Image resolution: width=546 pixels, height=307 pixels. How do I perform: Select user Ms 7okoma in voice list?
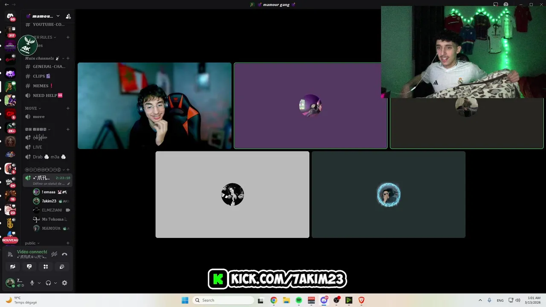tap(52, 219)
